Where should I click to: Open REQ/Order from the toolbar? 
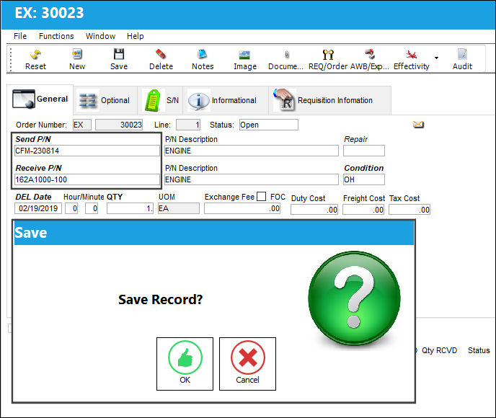328,59
